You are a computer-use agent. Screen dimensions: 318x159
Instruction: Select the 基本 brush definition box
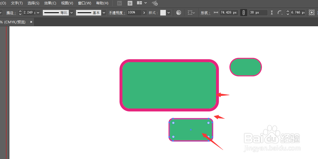pyautogui.click(x=88, y=13)
